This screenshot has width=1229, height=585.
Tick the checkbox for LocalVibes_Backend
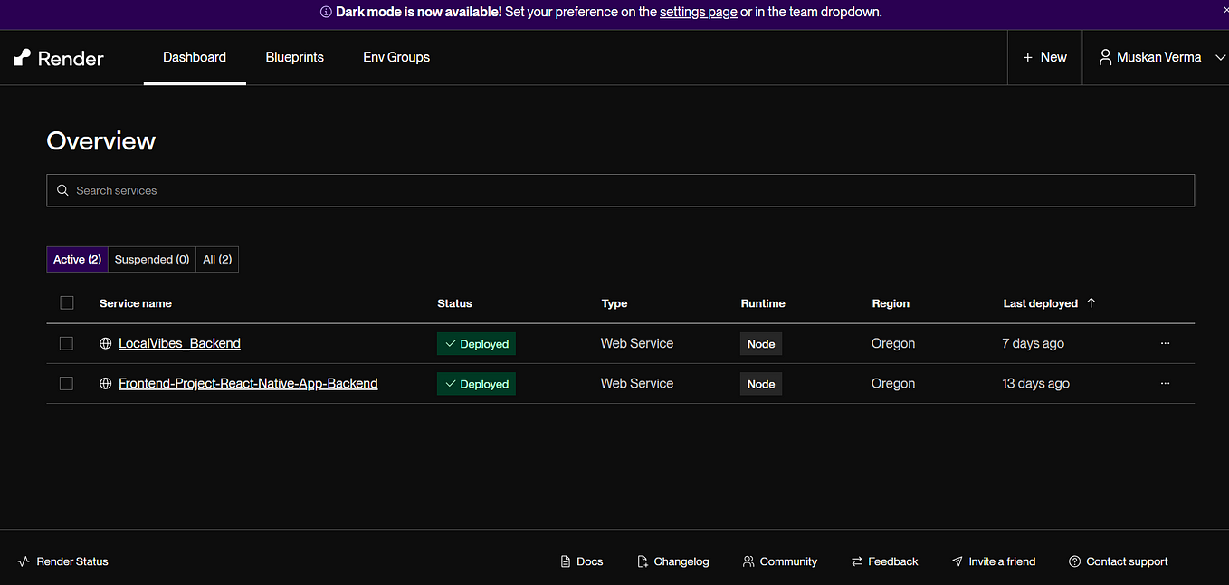(66, 343)
